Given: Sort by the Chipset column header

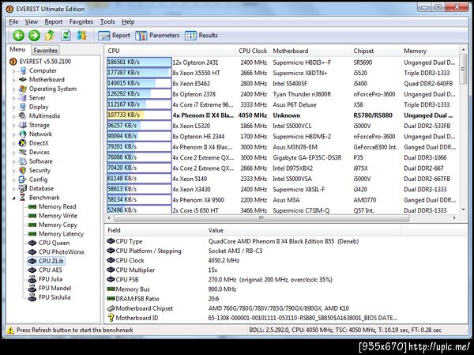Looking at the screenshot, I should (x=375, y=51).
